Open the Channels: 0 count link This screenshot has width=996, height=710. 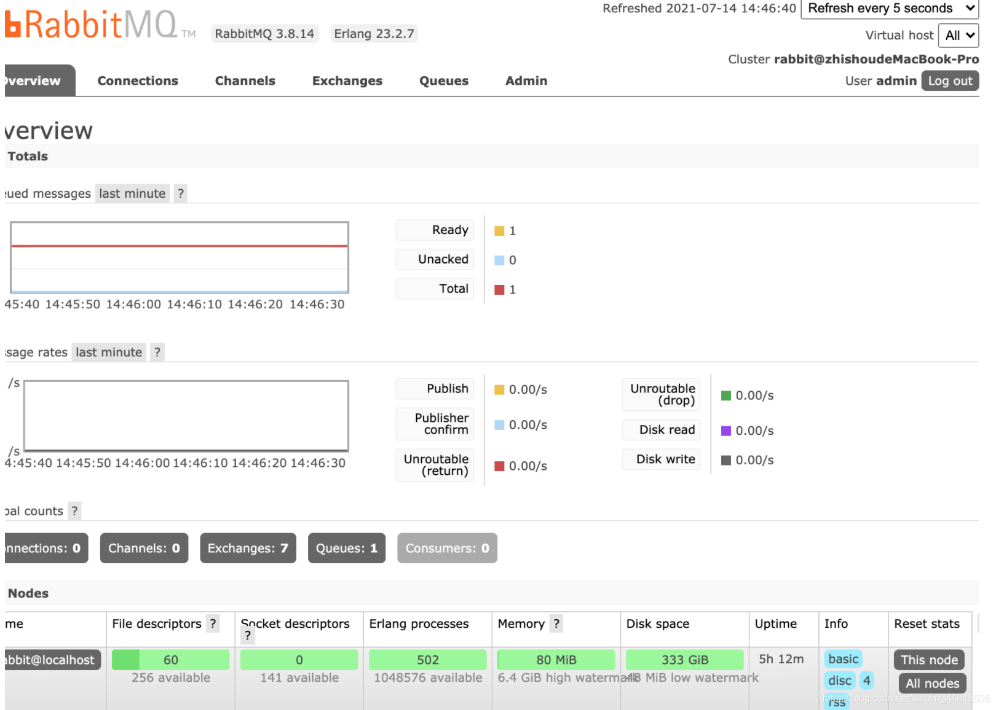click(x=144, y=548)
